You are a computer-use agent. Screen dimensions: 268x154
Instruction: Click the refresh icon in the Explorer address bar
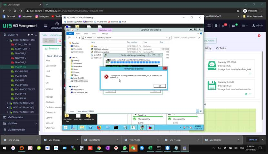[x=170, y=38]
